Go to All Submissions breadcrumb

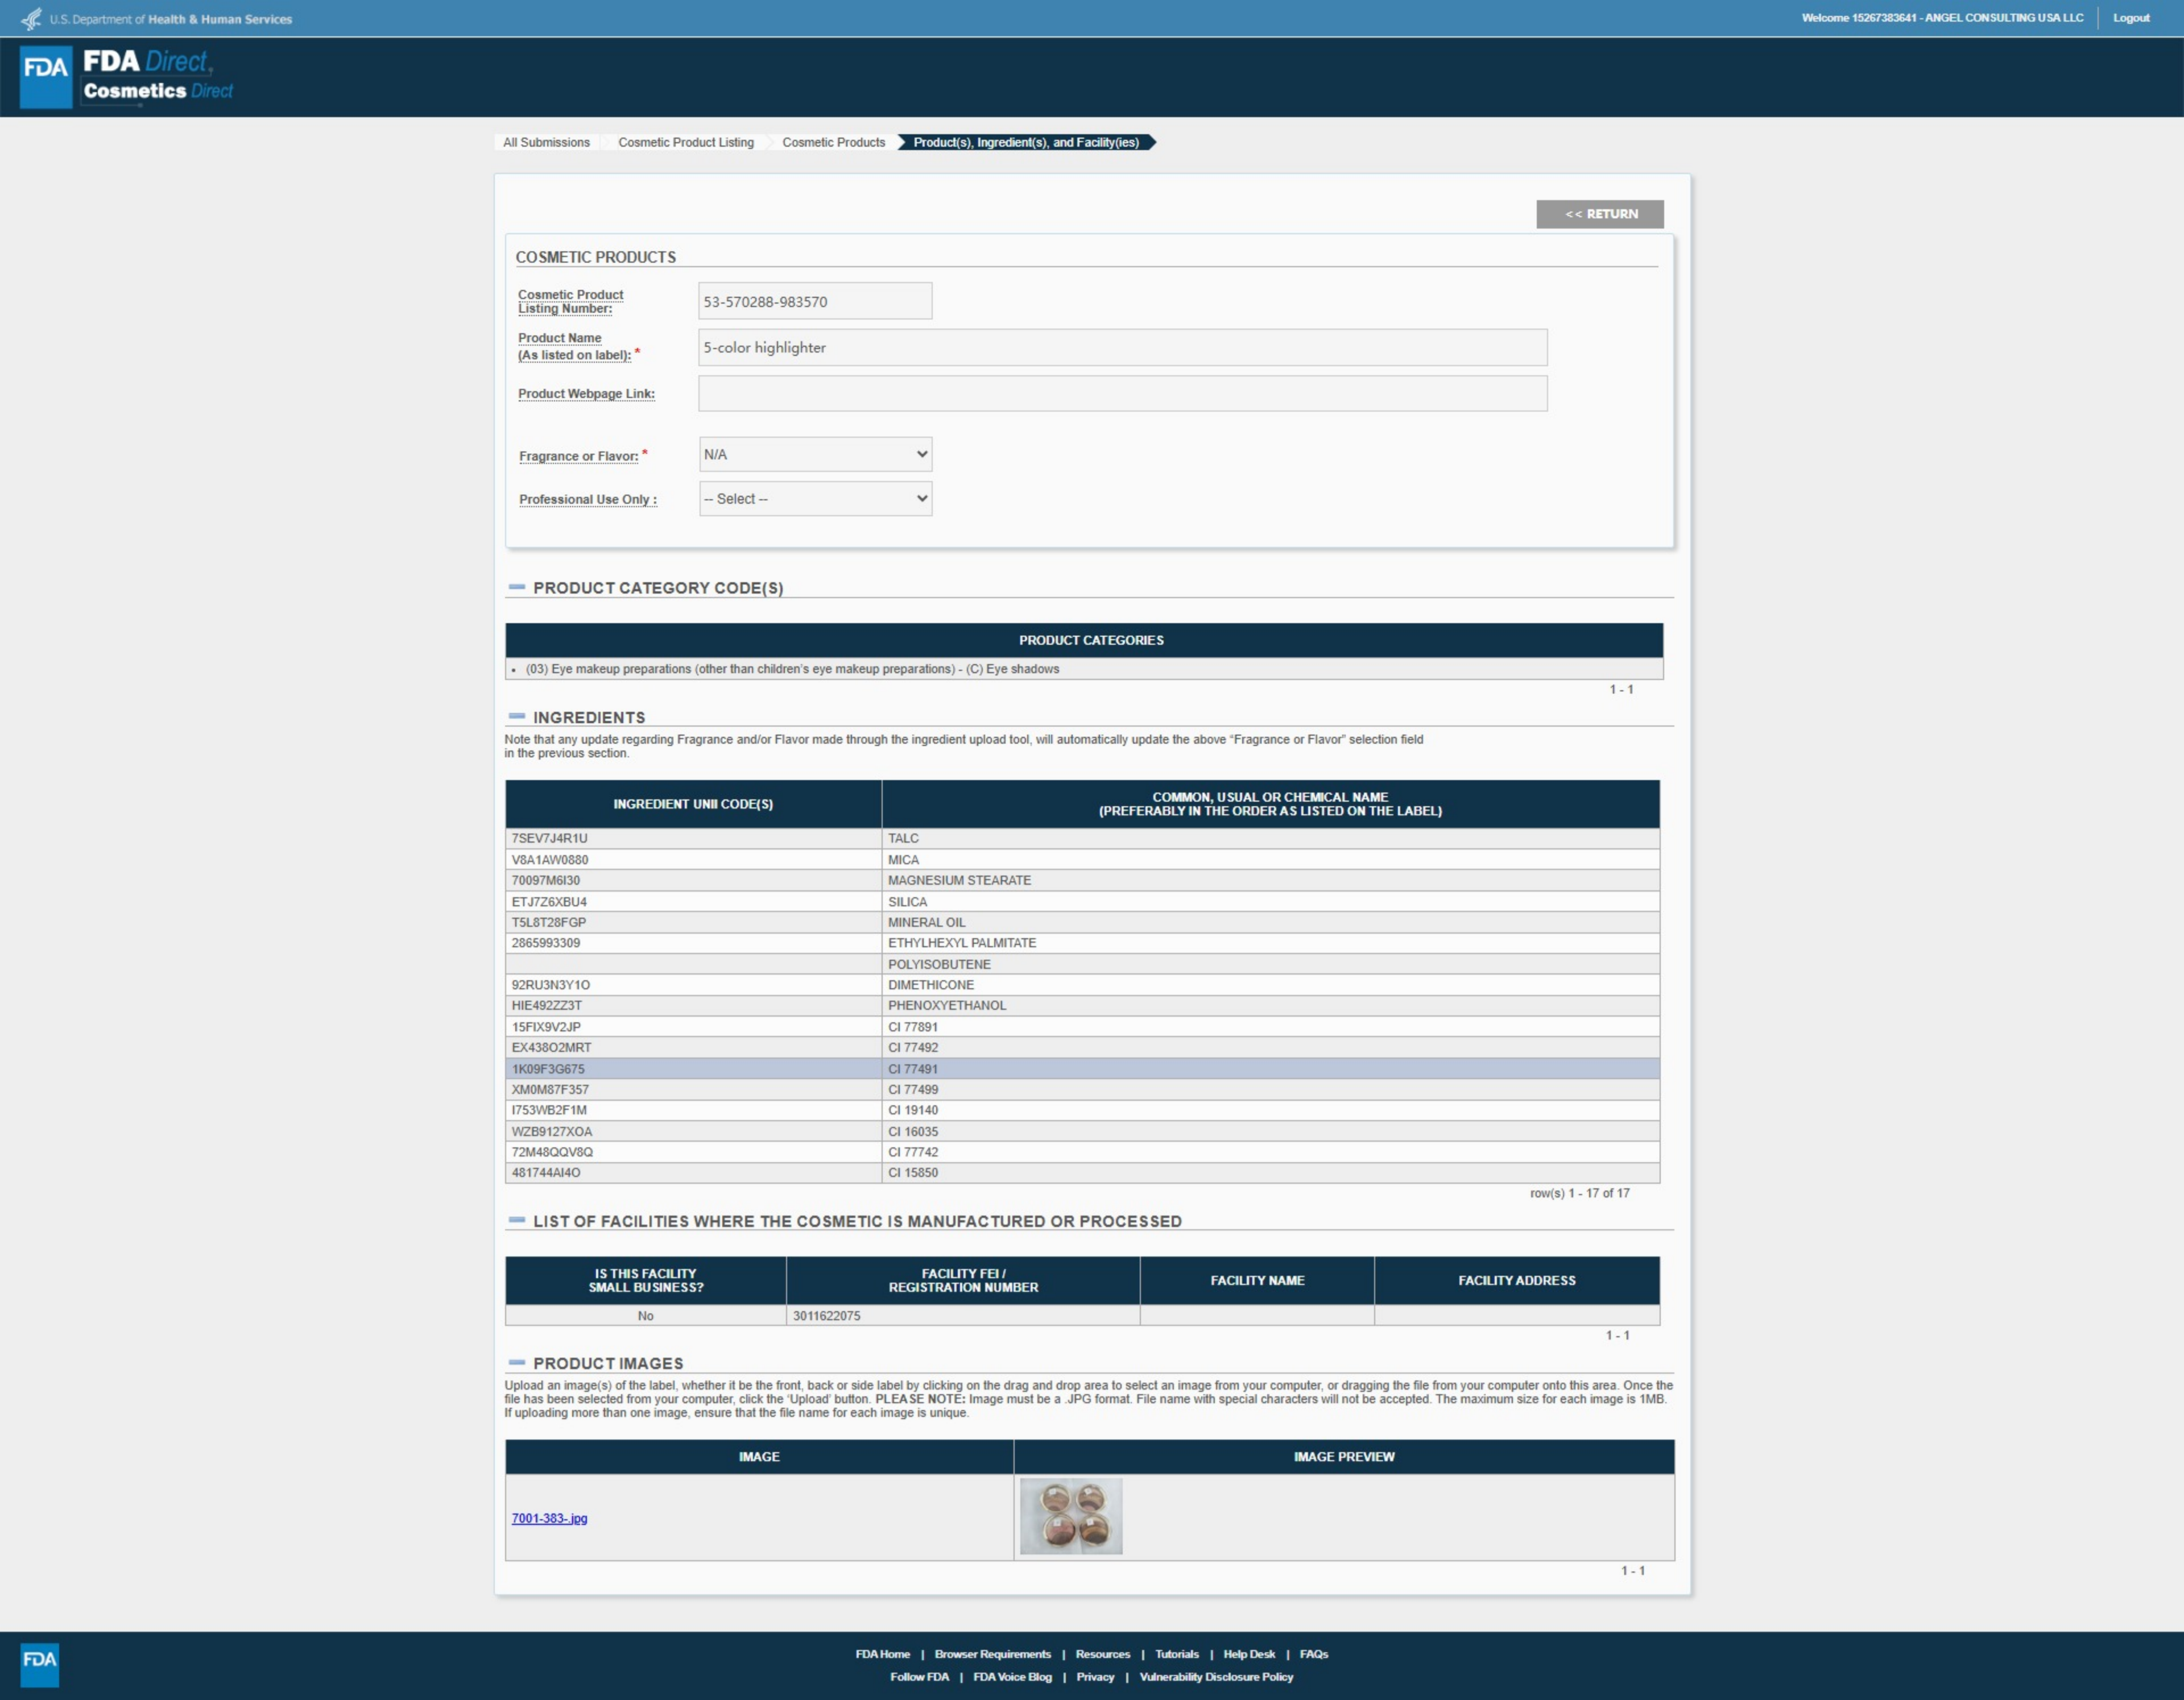click(546, 142)
